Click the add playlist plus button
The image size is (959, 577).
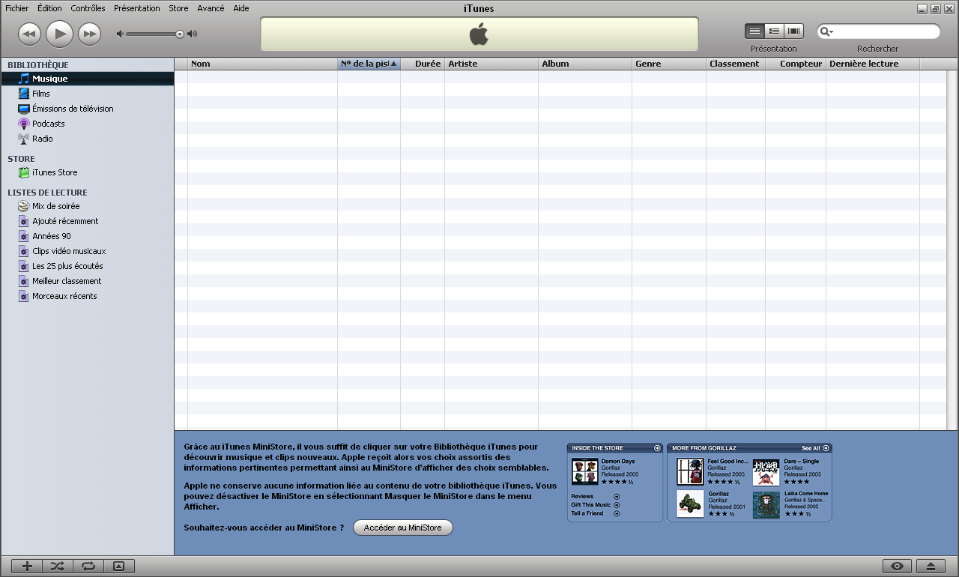(x=27, y=566)
